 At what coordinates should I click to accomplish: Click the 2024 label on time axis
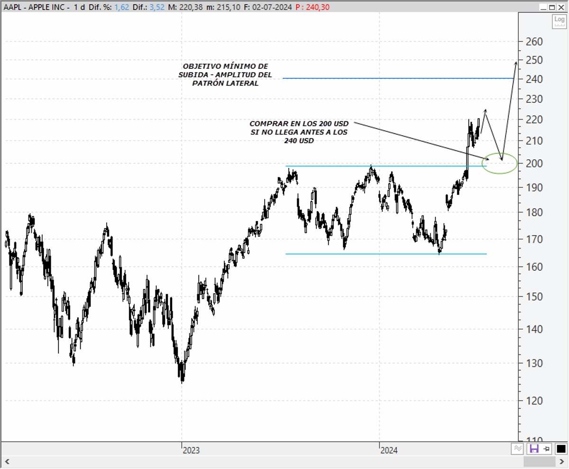click(x=389, y=450)
